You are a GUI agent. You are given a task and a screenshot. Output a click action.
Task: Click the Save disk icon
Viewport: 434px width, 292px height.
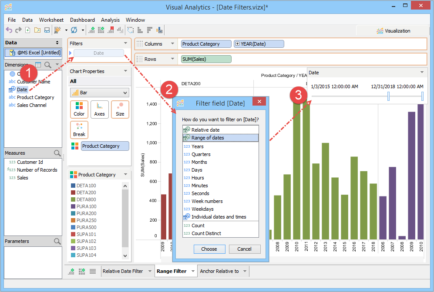47,30
